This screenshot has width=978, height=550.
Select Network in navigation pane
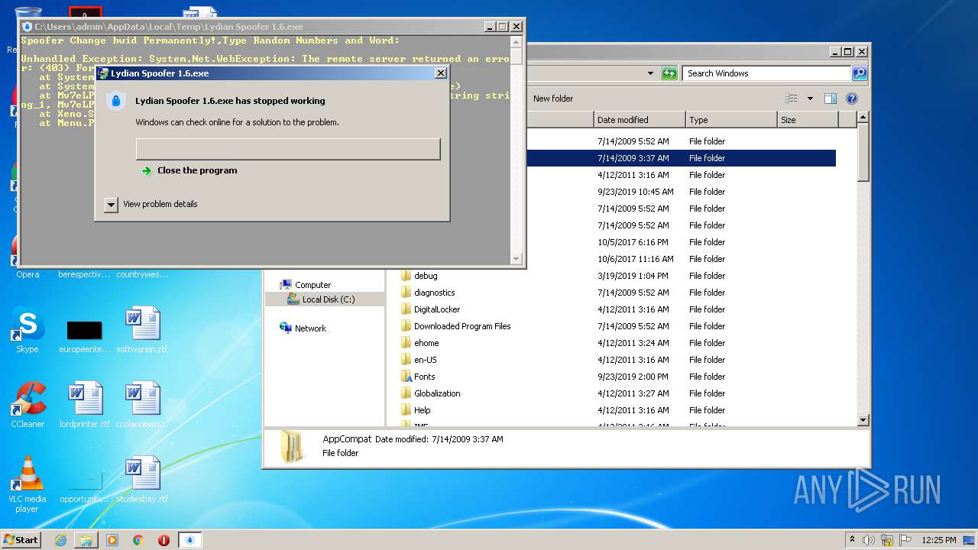tap(310, 328)
